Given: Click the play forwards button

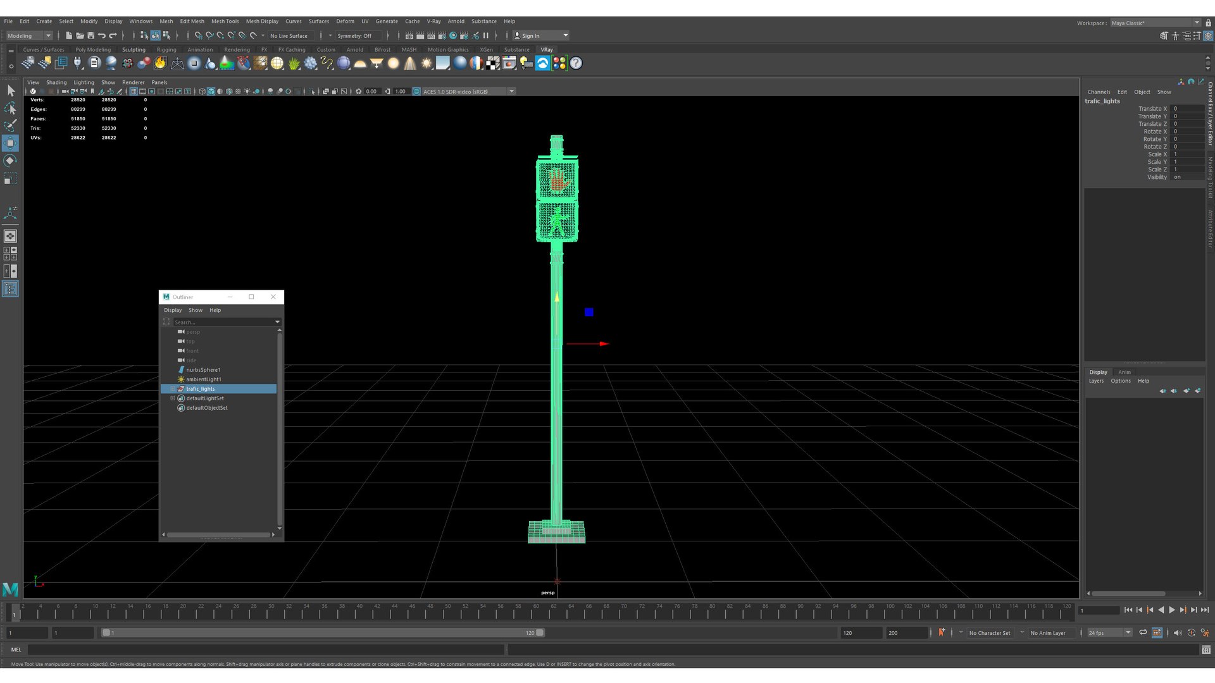Looking at the screenshot, I should tap(1172, 610).
